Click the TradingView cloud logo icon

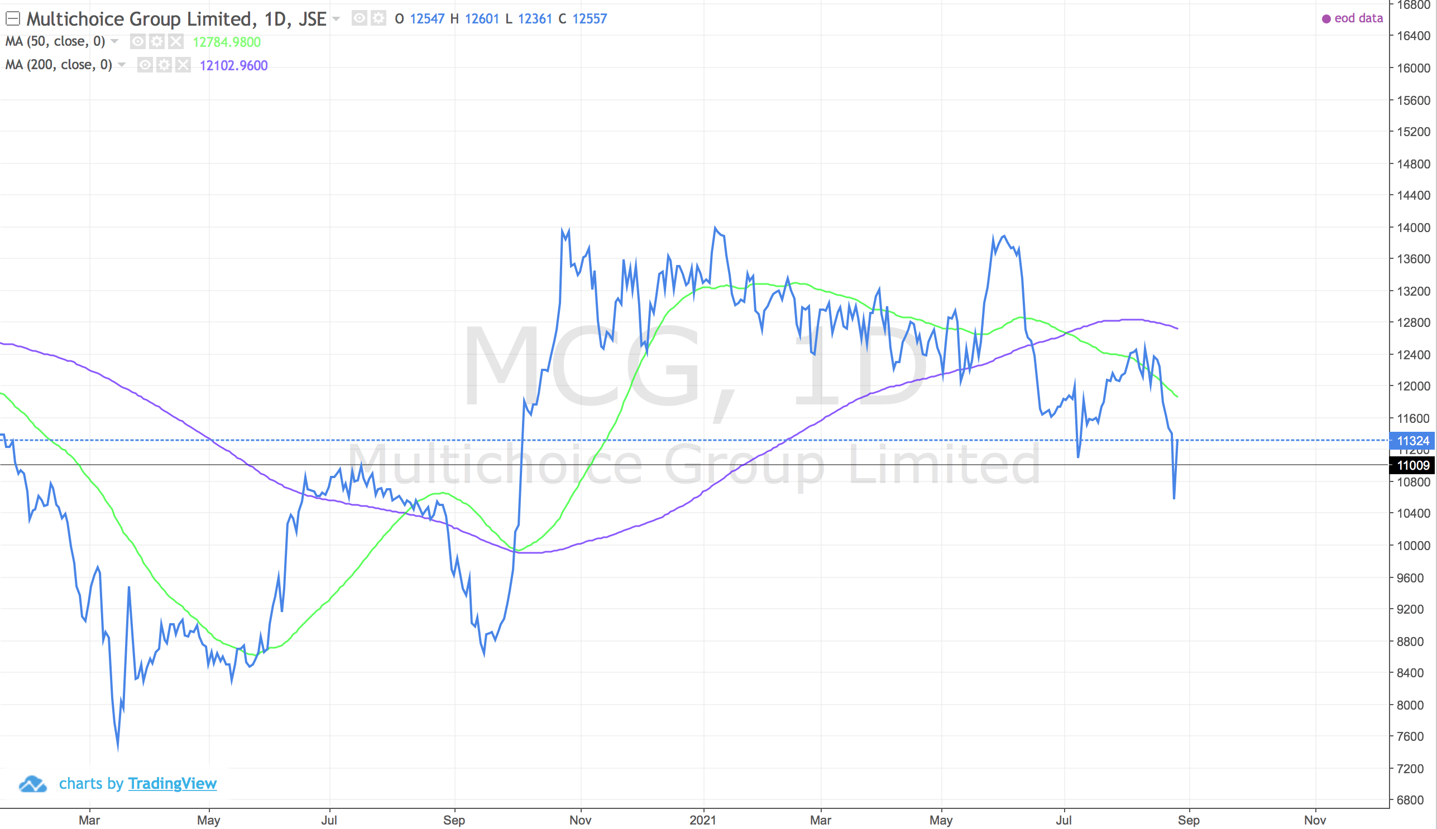pyautogui.click(x=32, y=783)
